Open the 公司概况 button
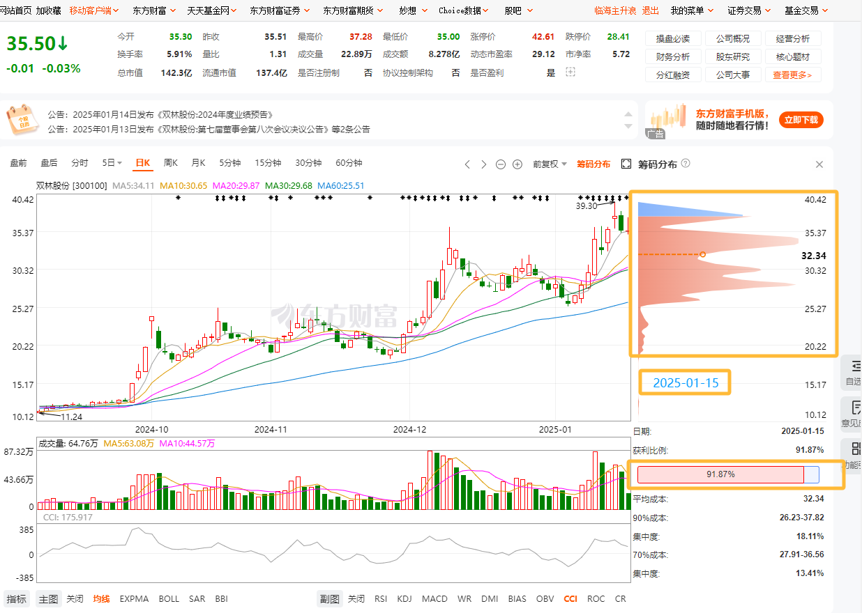The image size is (862, 613). 733,38
